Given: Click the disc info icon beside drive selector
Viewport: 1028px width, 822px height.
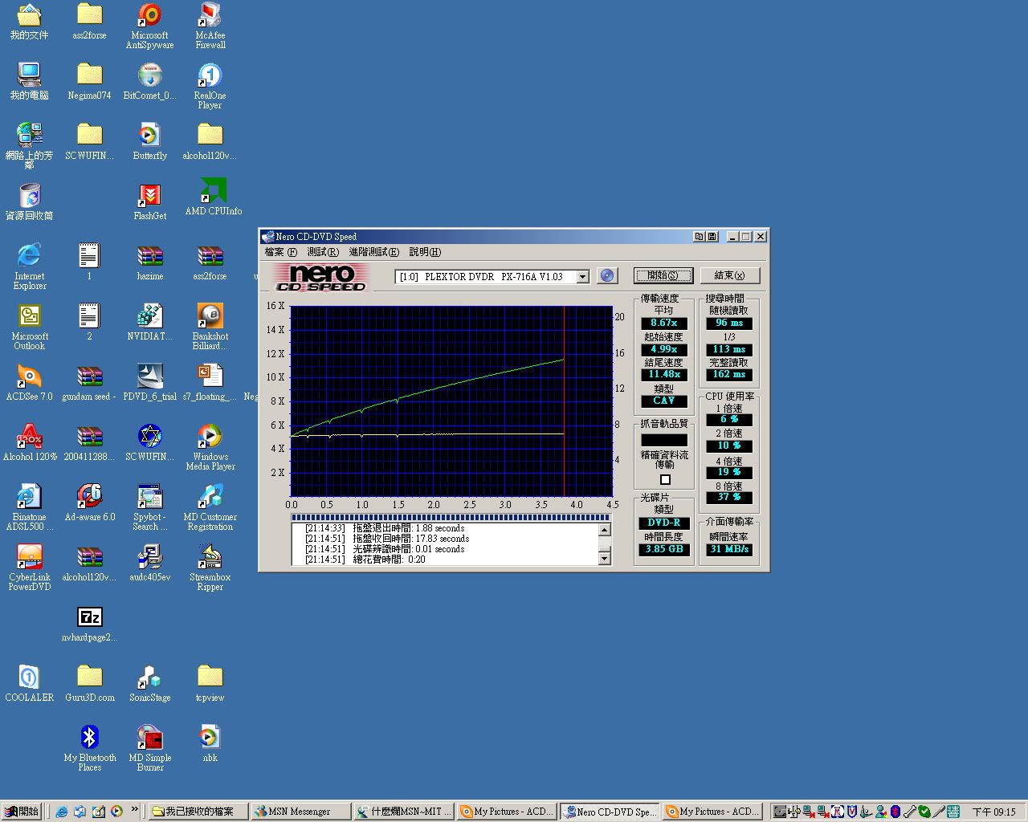Looking at the screenshot, I should [607, 275].
